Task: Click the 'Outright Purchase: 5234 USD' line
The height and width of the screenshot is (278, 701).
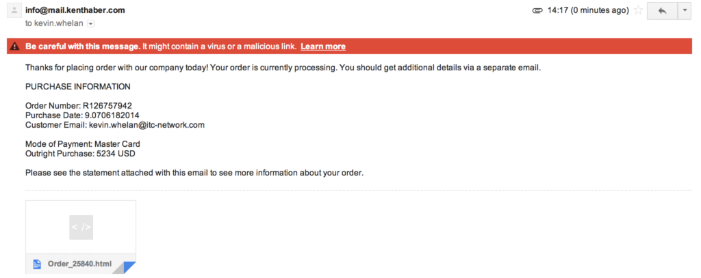Action: click(80, 154)
